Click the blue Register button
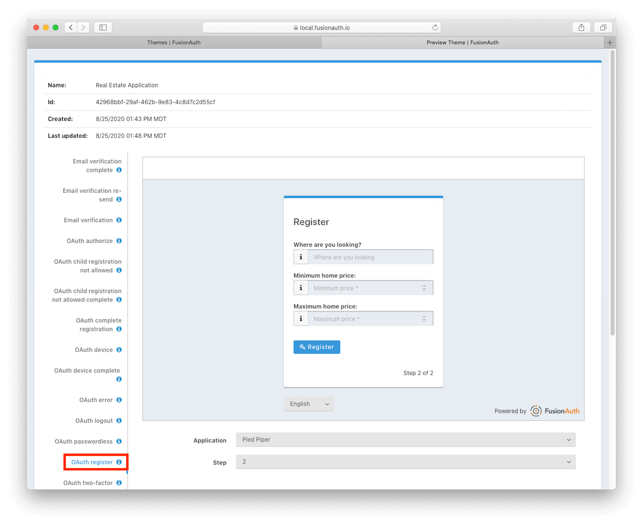 click(x=317, y=347)
